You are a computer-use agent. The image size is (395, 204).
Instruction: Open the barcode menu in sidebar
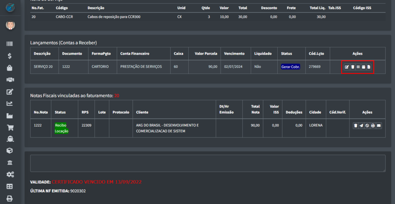[x=10, y=44]
